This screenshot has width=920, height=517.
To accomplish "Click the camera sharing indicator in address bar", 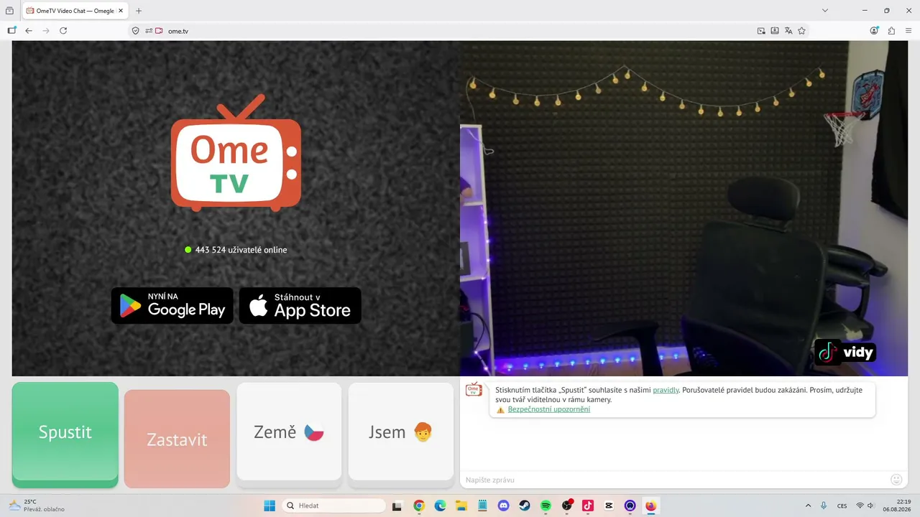I will [159, 31].
